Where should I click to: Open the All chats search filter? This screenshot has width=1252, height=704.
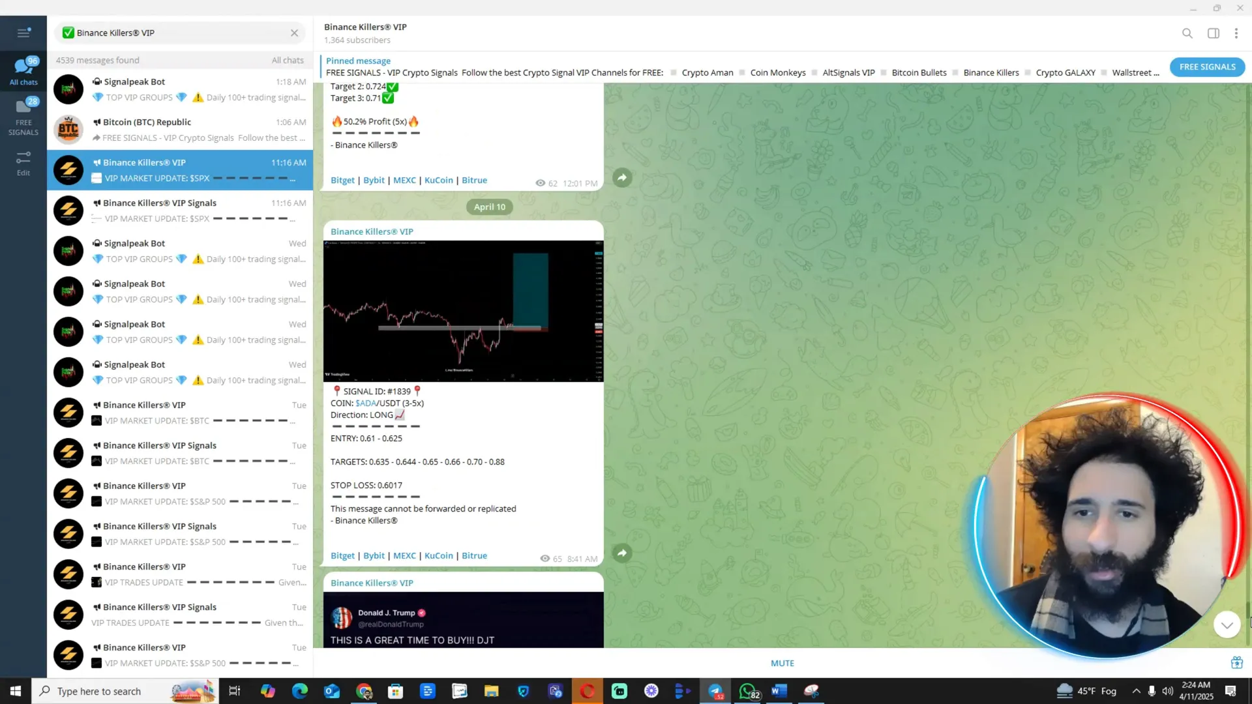point(288,60)
